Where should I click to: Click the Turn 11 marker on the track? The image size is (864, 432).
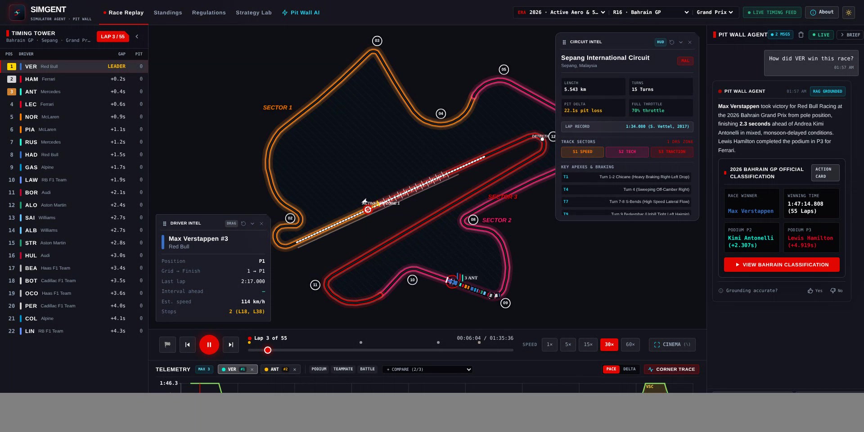click(315, 285)
